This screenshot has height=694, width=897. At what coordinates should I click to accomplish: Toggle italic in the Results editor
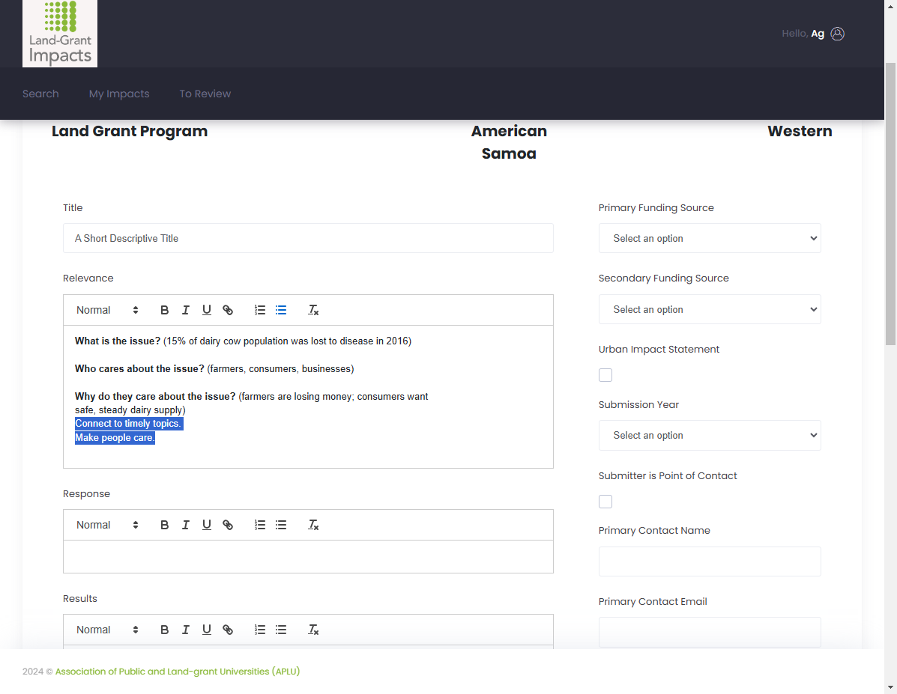point(185,630)
